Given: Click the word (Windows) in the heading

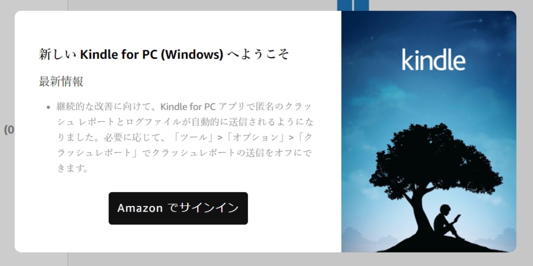Looking at the screenshot, I should point(192,55).
